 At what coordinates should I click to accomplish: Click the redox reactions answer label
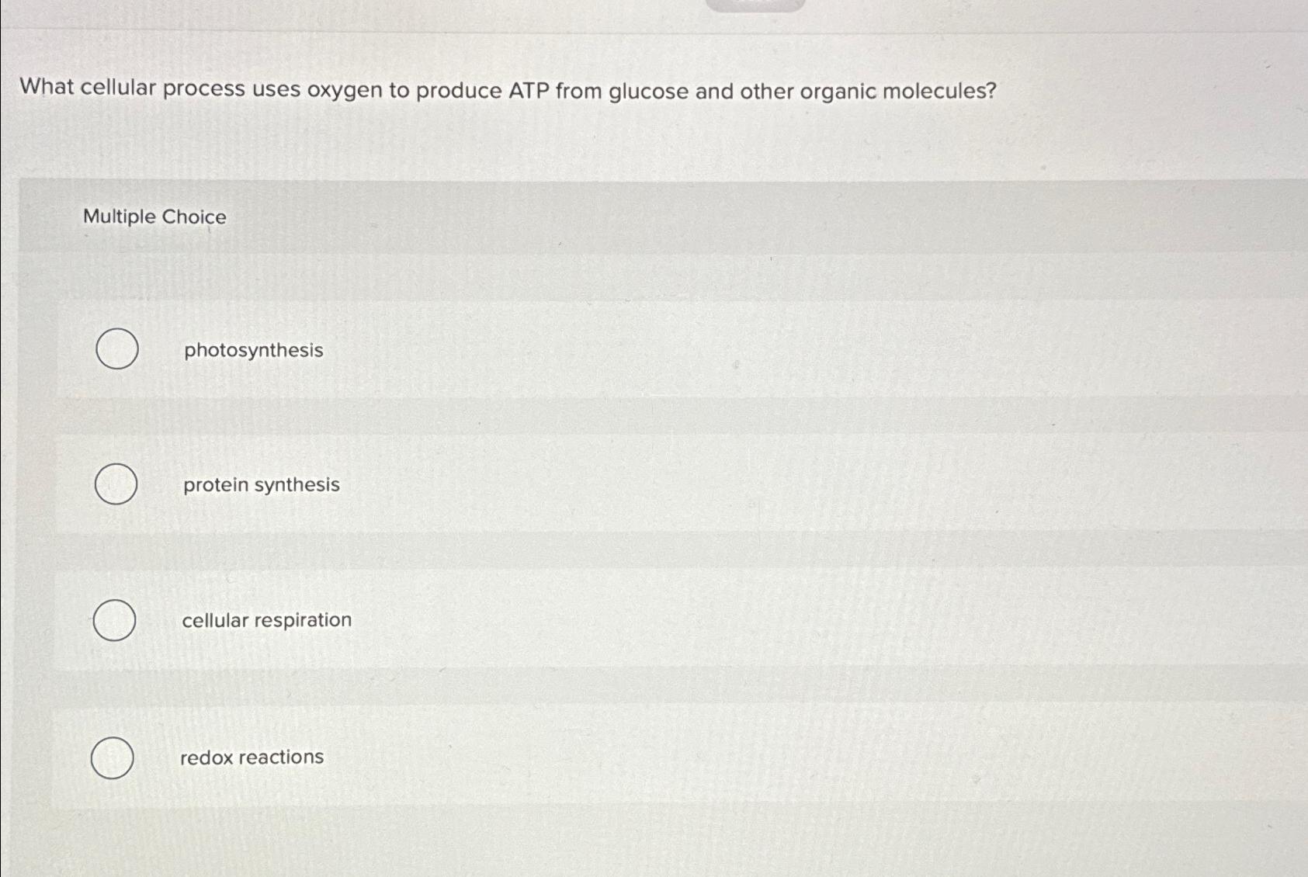[x=252, y=757]
